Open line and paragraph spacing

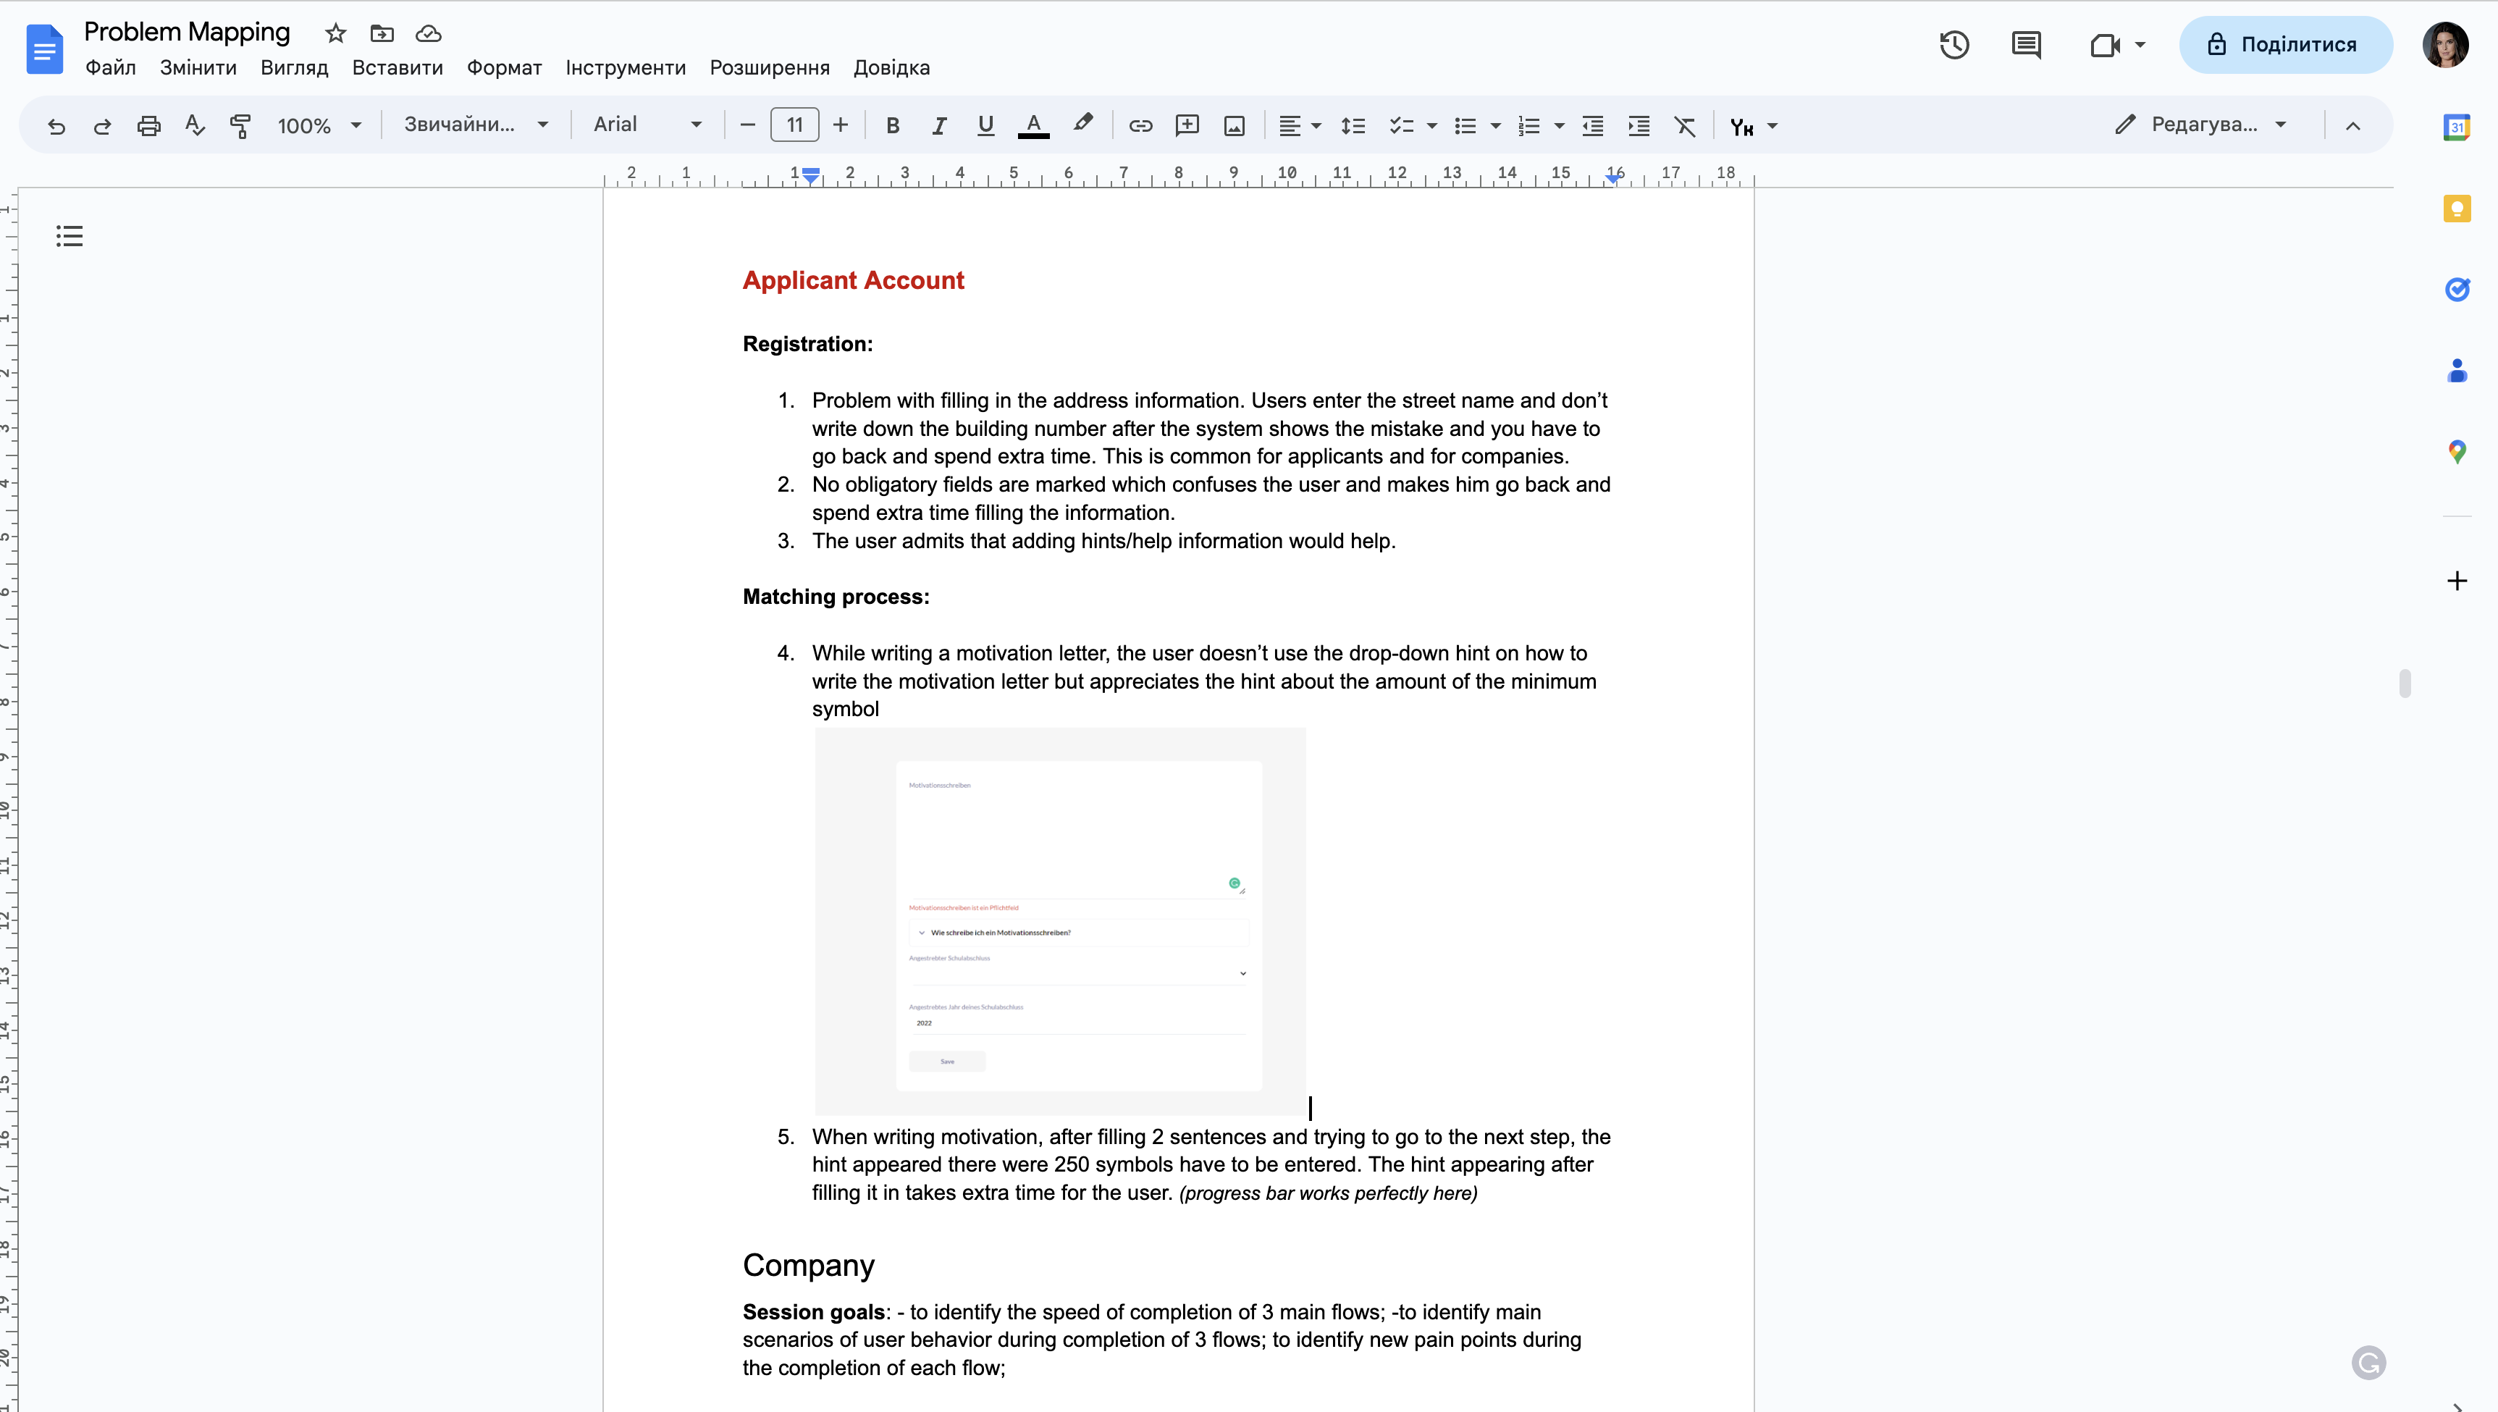1353,126
